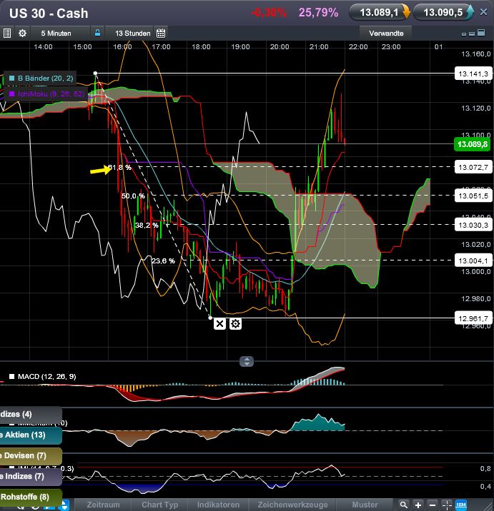The height and width of the screenshot is (511, 494).
Task: Select the smallest chart size icon
Action: (464, 34)
